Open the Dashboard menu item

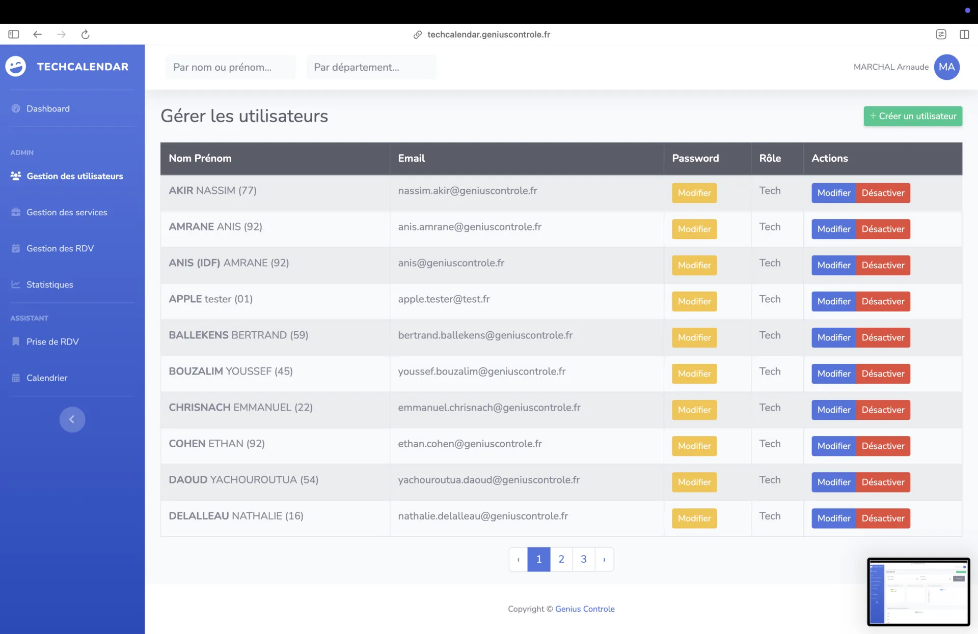[x=48, y=108]
